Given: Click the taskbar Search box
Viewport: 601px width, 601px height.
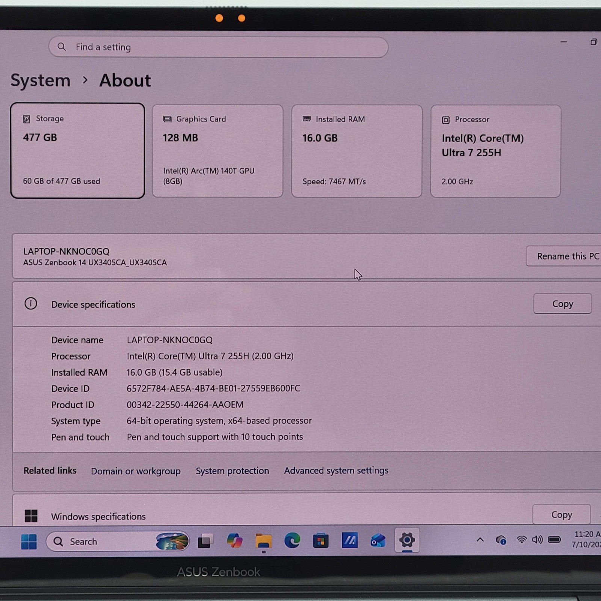Looking at the screenshot, I should (118, 541).
